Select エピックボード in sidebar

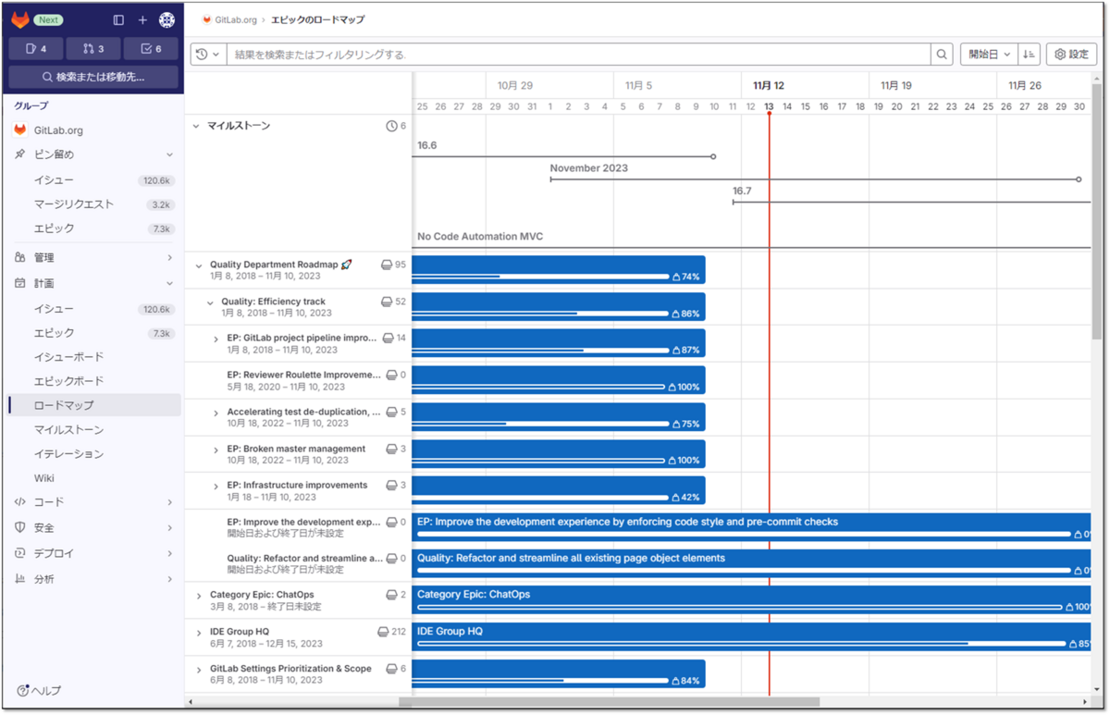click(x=92, y=381)
